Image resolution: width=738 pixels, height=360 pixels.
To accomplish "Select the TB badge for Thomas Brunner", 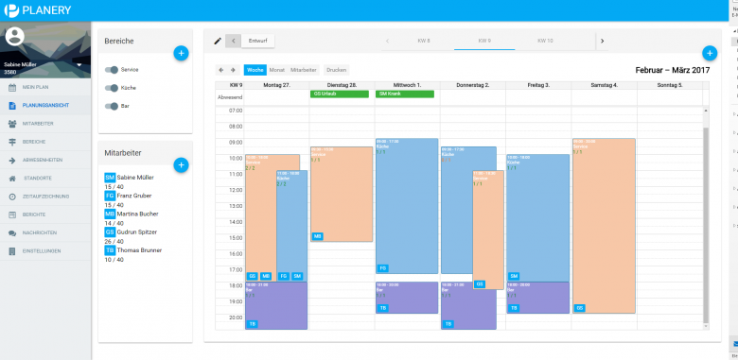I will click(x=110, y=250).
